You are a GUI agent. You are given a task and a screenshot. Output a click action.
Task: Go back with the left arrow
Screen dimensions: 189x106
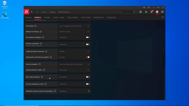click(32, 12)
